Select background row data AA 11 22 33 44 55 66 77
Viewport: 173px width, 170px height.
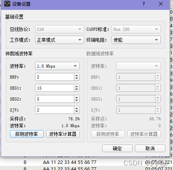point(70,162)
